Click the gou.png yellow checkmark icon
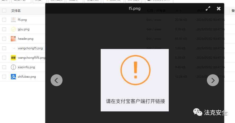Viewport: 235px width, 123px height. pos(13,29)
